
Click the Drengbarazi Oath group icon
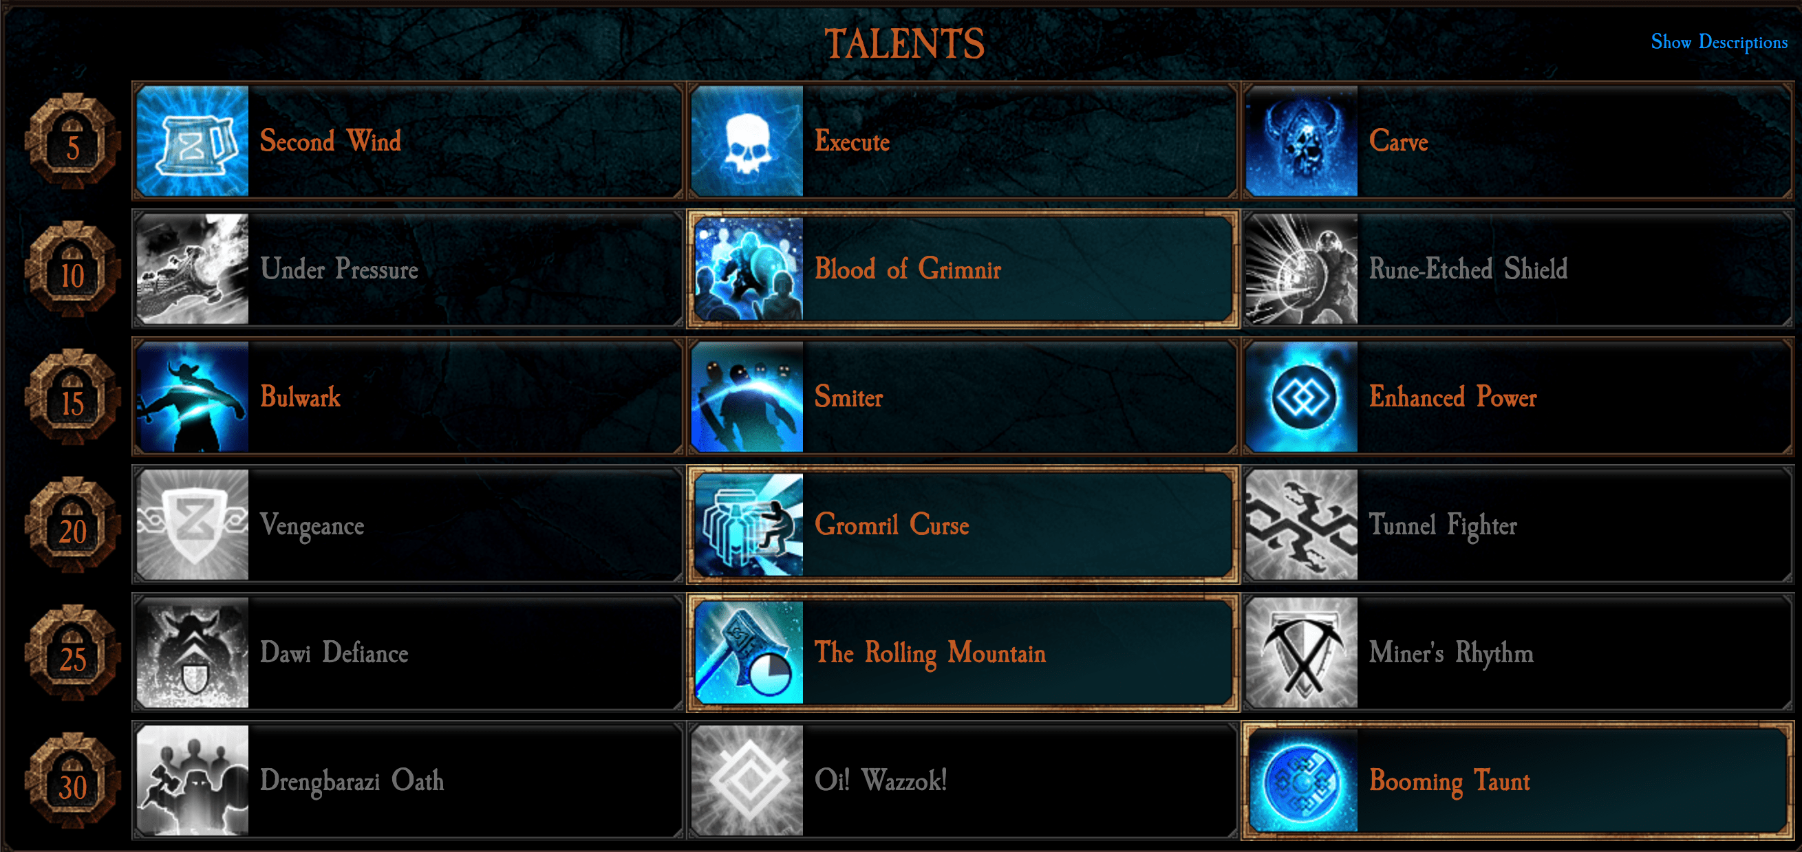(x=193, y=780)
